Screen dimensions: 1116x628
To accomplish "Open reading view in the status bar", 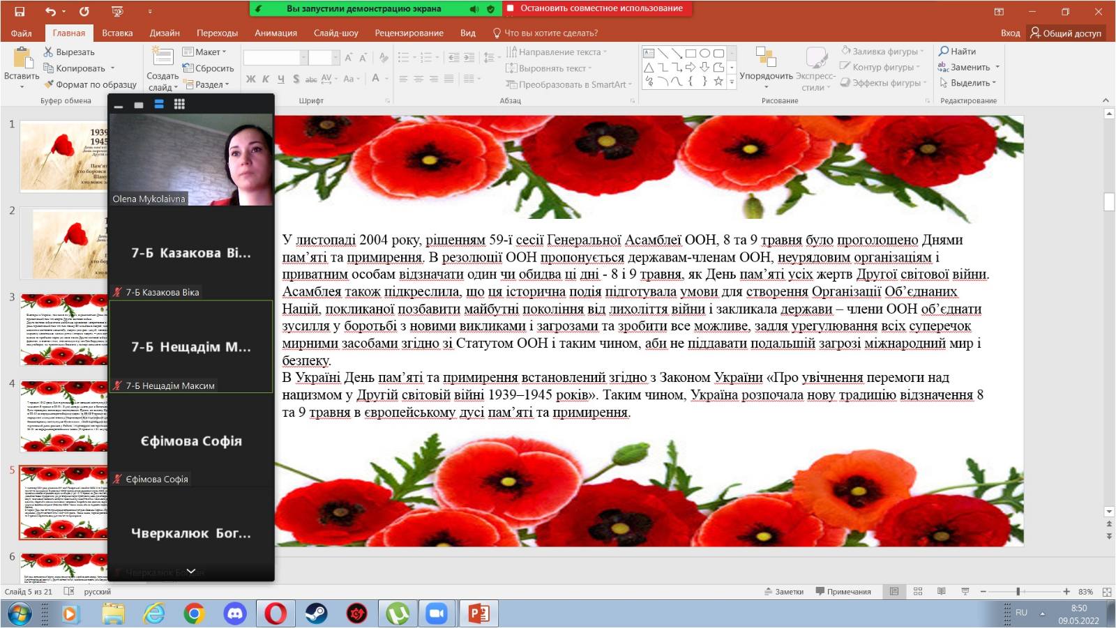I will pos(942,591).
